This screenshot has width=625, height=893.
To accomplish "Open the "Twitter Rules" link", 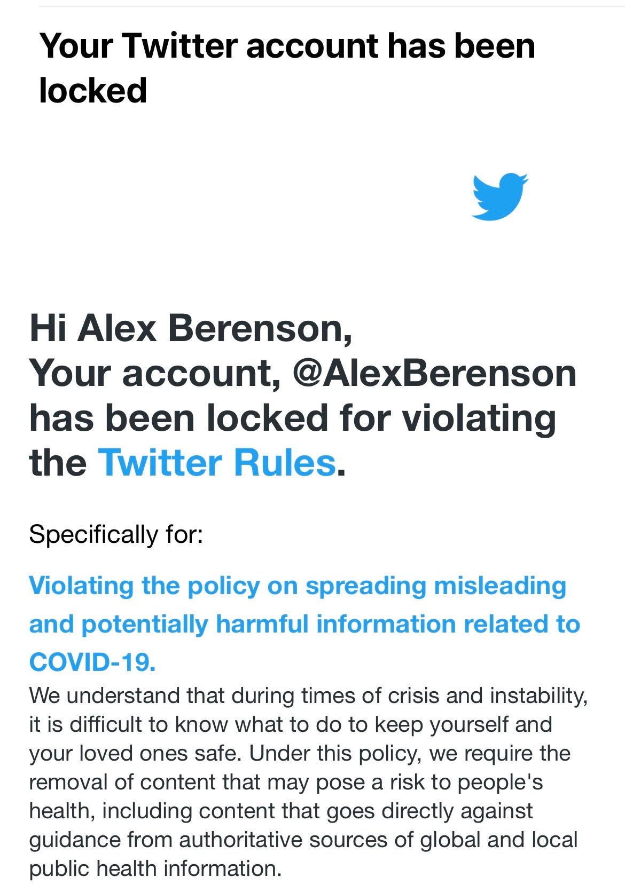I will pyautogui.click(x=217, y=462).
